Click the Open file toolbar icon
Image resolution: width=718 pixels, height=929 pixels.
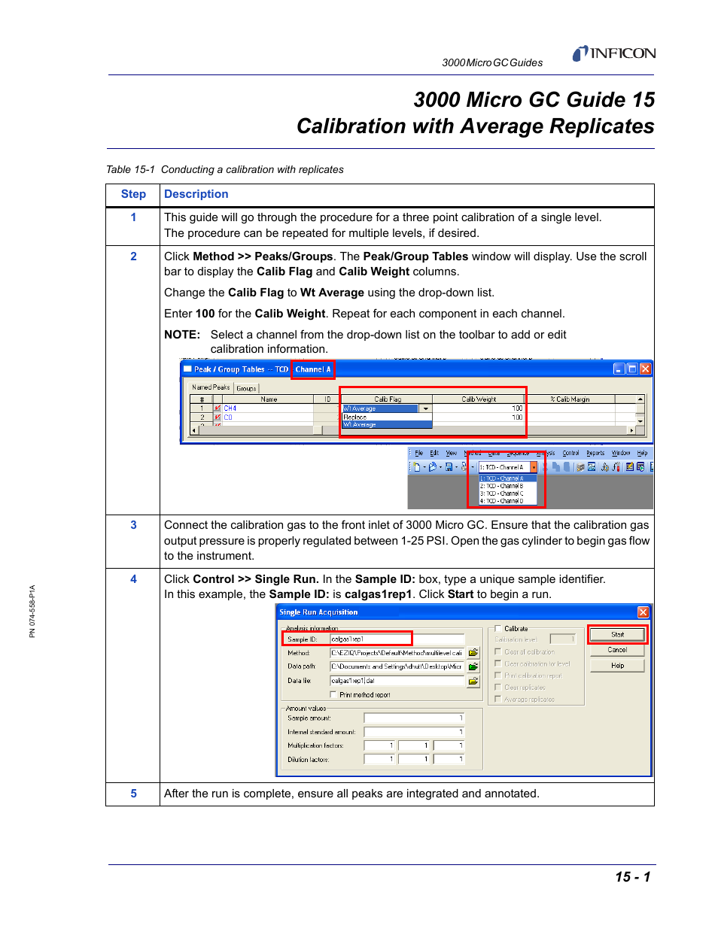tap(433, 467)
